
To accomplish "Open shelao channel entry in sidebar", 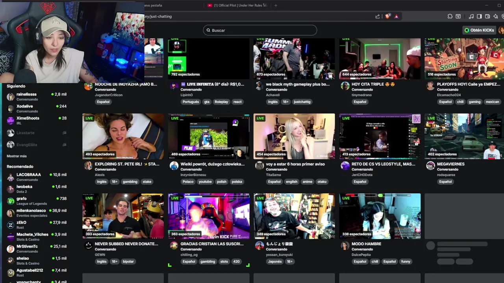I will (x=37, y=261).
